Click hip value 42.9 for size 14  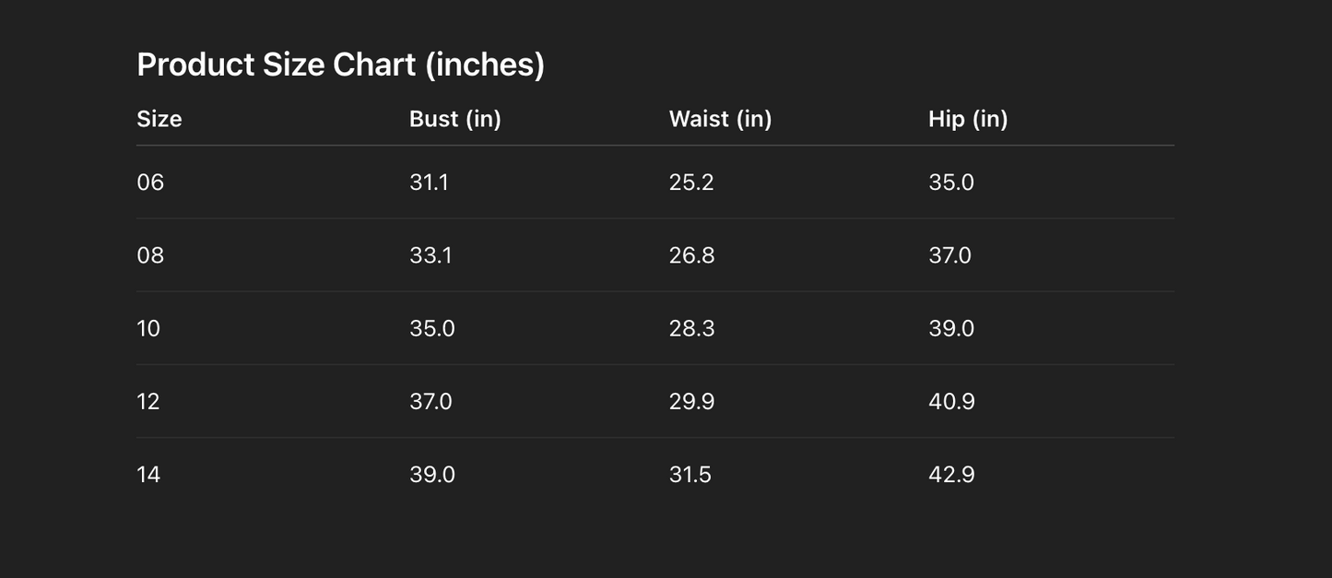pyautogui.click(x=951, y=474)
